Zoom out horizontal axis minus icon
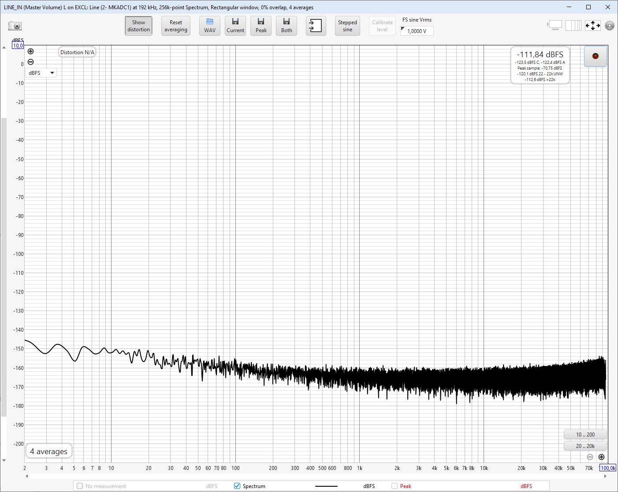Image resolution: width=618 pixels, height=492 pixels. coord(590,457)
